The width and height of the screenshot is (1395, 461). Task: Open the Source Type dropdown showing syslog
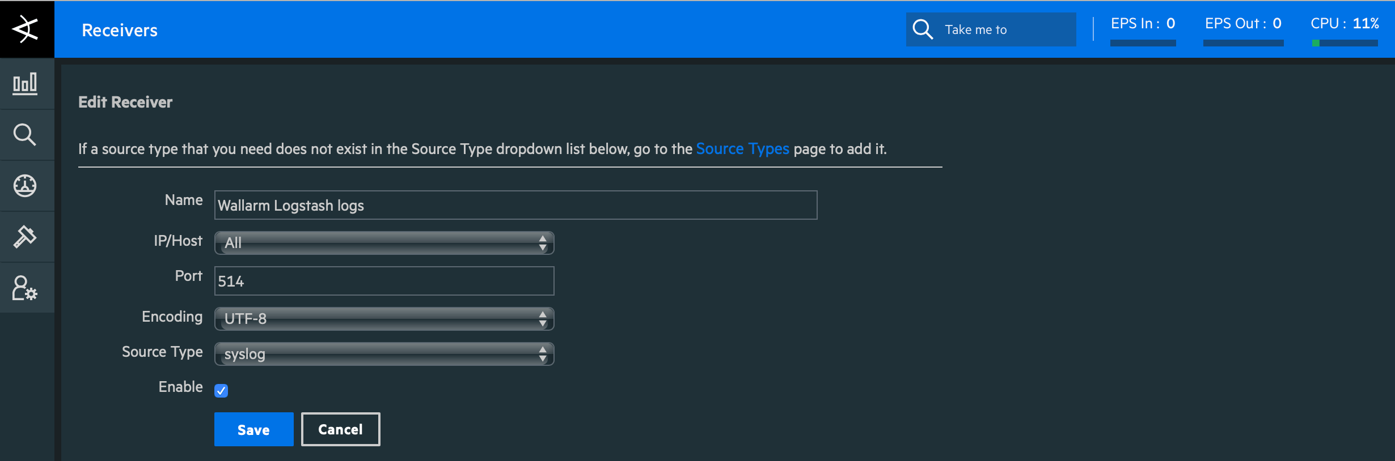pyautogui.click(x=384, y=354)
